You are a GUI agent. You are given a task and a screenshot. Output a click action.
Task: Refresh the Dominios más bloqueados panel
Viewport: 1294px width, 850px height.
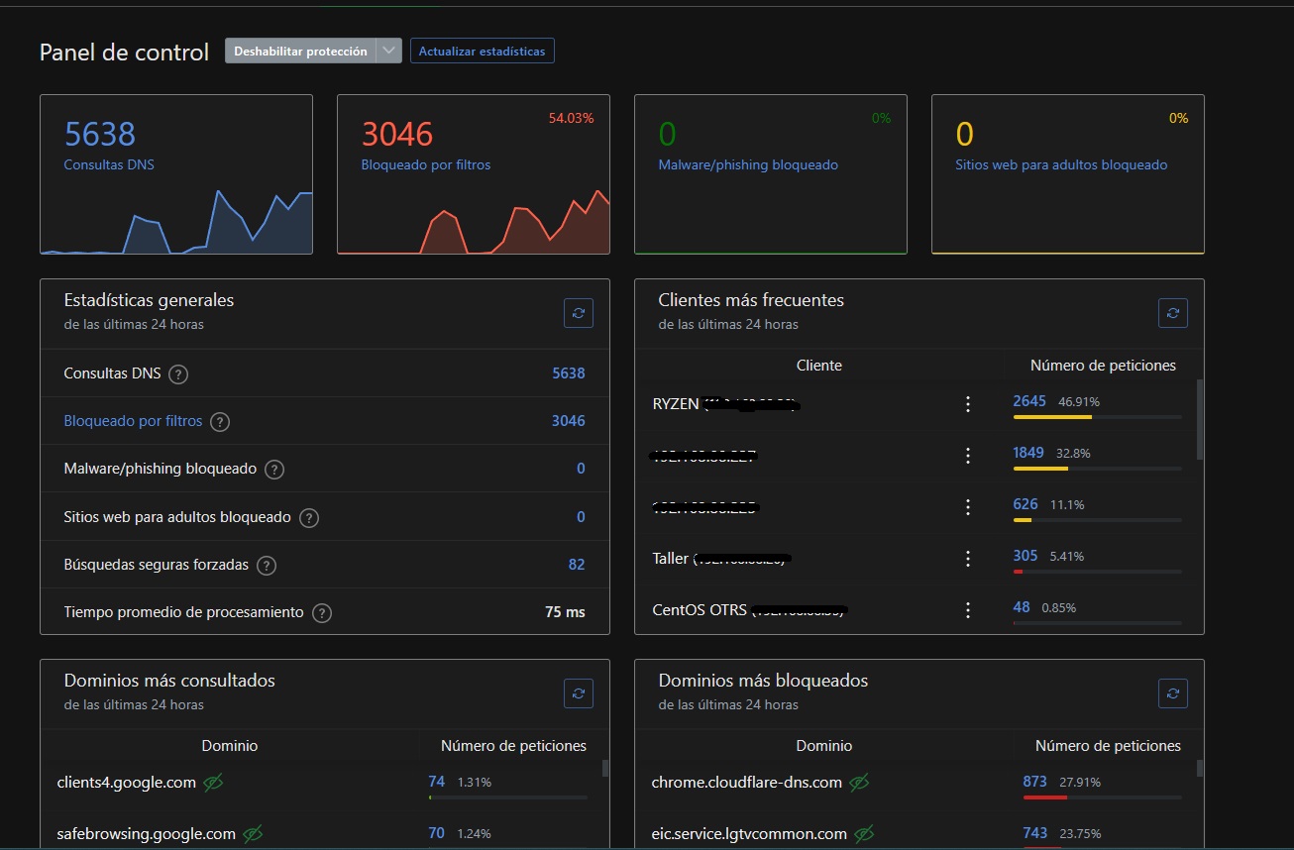[1172, 693]
